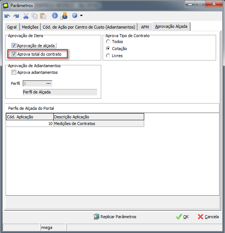Viewport: 225px width, 233px height.
Task: Expand the toolbar dropdown arrow beside help
Action: (81, 16)
